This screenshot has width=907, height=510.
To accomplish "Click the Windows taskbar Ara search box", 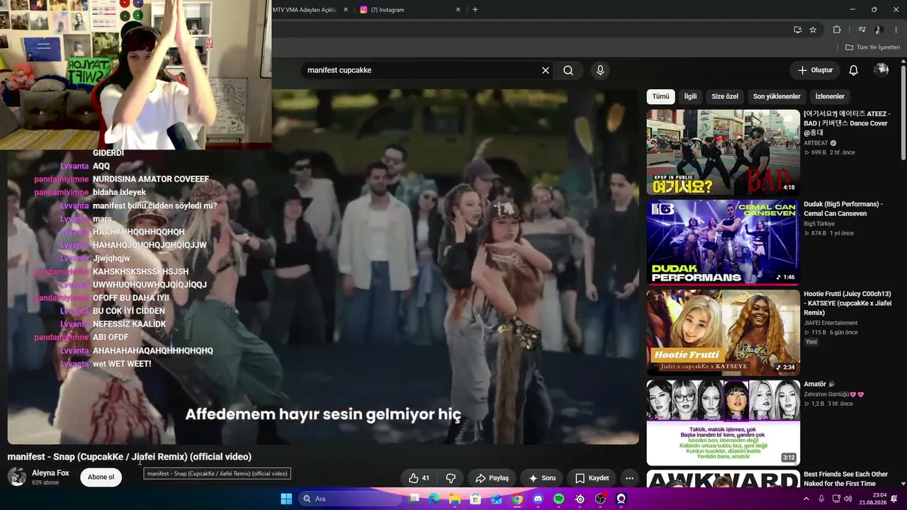I will (350, 499).
